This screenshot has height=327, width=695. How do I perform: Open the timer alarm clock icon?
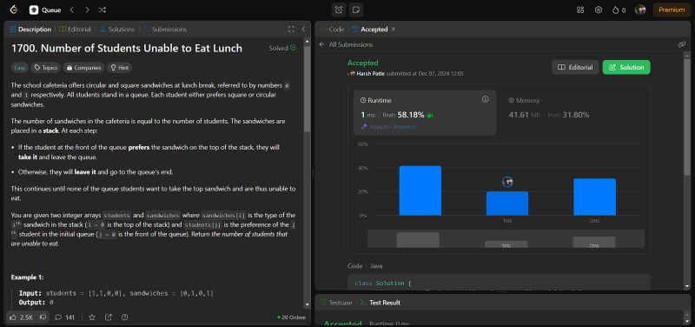(339, 10)
